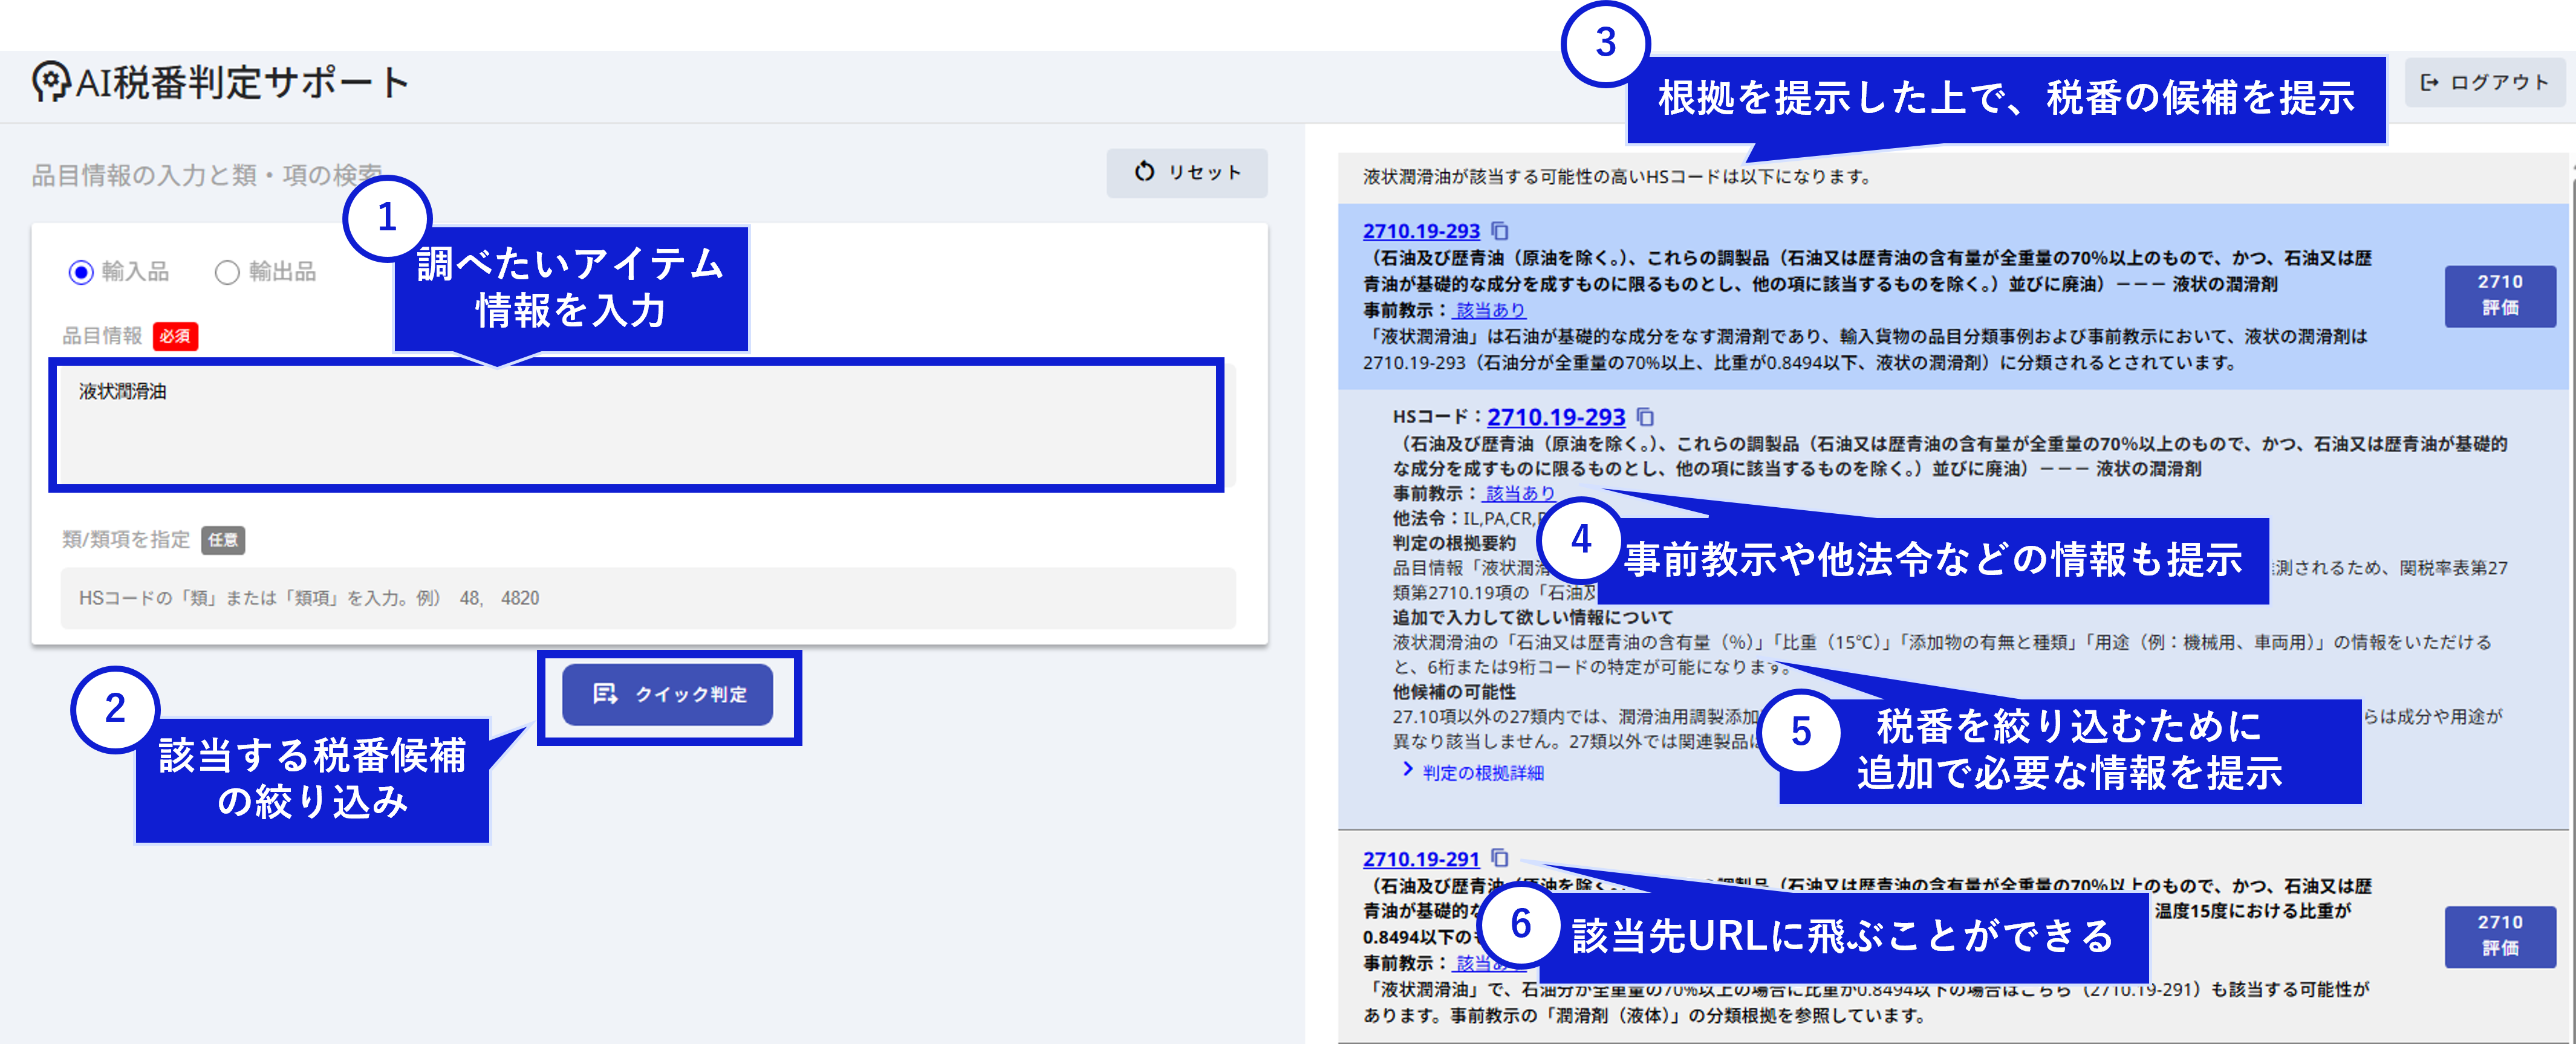Open 該当あり link in expanded detail
The image size is (2576, 1044).
pyautogui.click(x=1519, y=493)
